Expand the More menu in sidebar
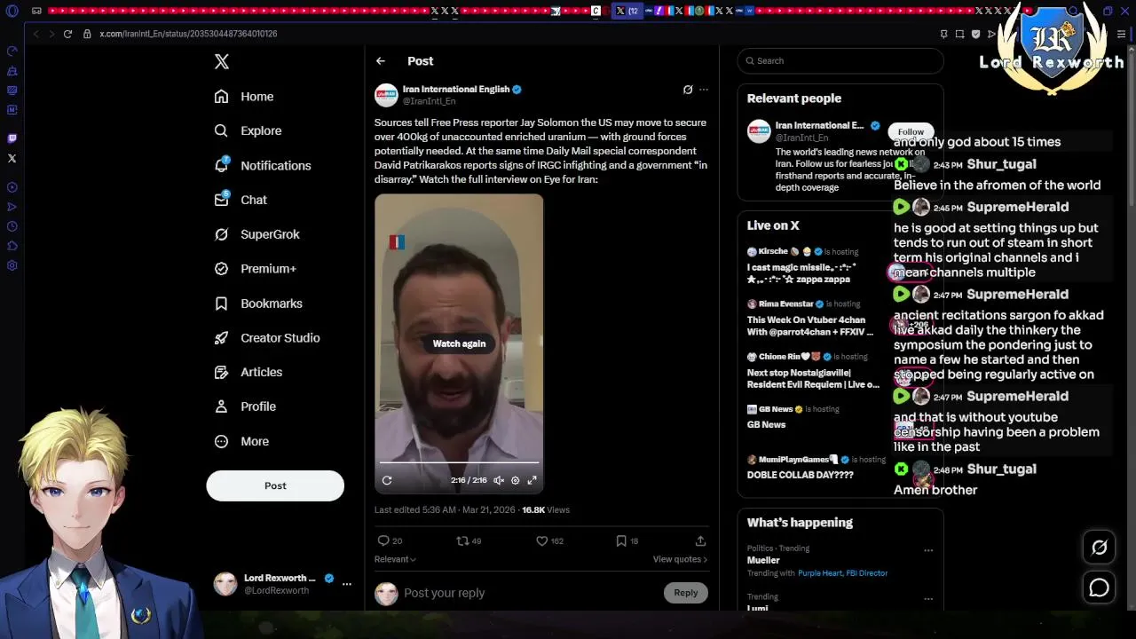Image resolution: width=1136 pixels, height=639 pixels. [x=241, y=441]
